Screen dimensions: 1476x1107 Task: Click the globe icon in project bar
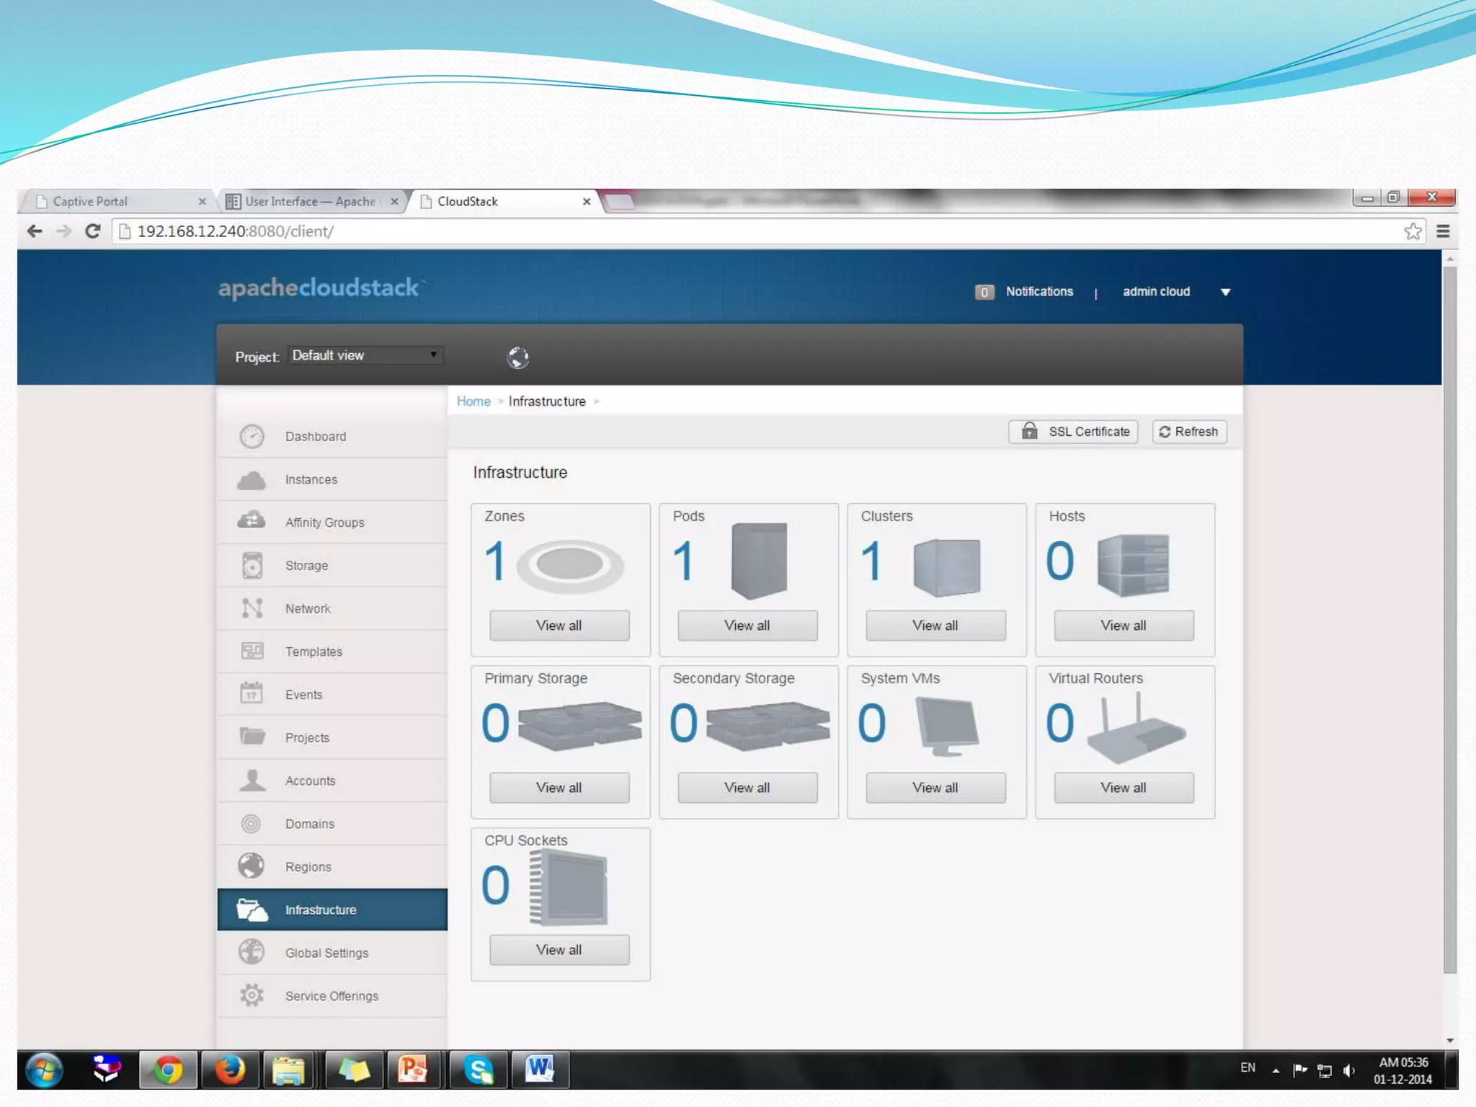517,357
